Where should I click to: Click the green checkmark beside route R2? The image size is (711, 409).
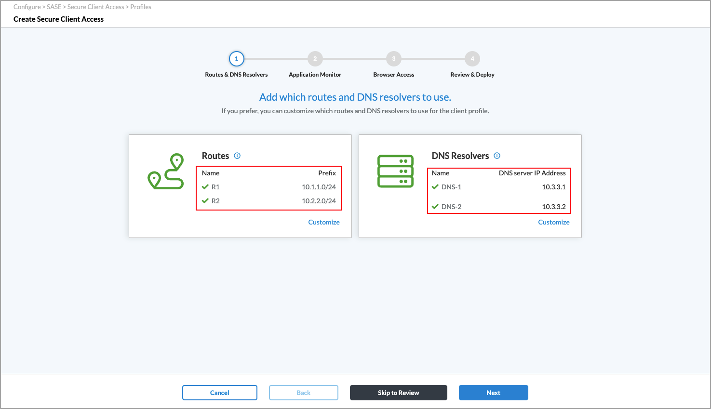click(205, 201)
